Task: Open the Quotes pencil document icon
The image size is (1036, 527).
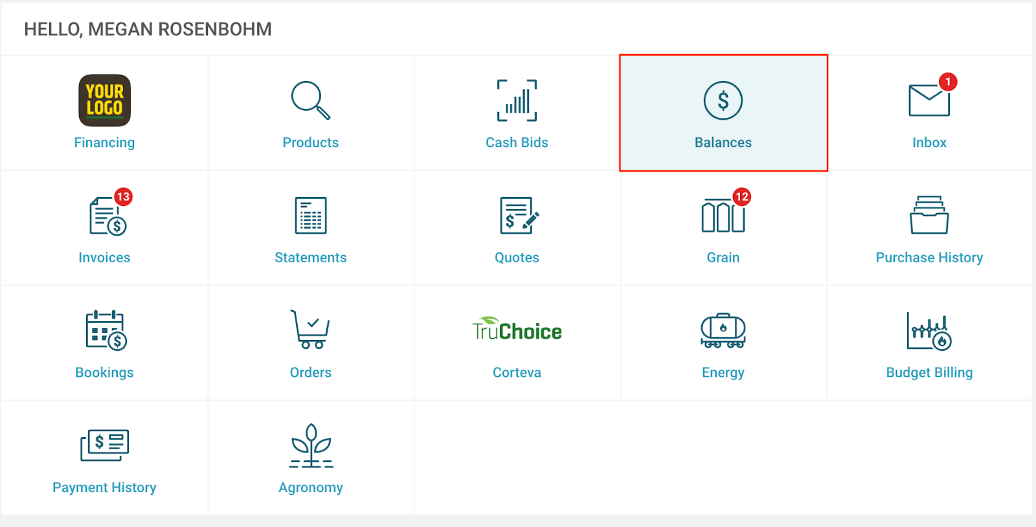Action: click(519, 216)
